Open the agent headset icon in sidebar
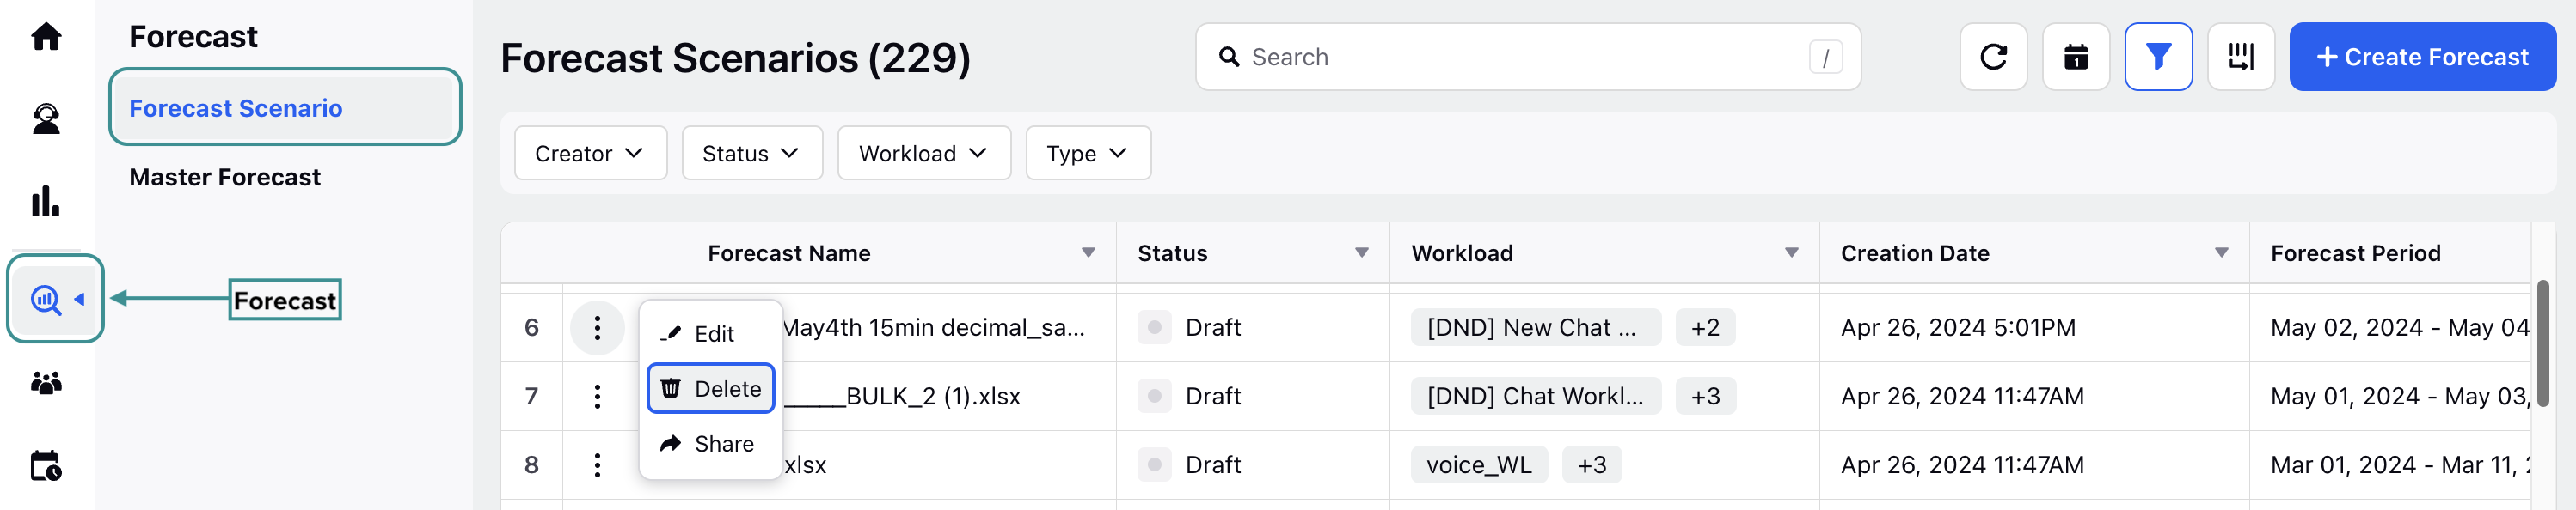The image size is (2576, 510). [x=46, y=118]
